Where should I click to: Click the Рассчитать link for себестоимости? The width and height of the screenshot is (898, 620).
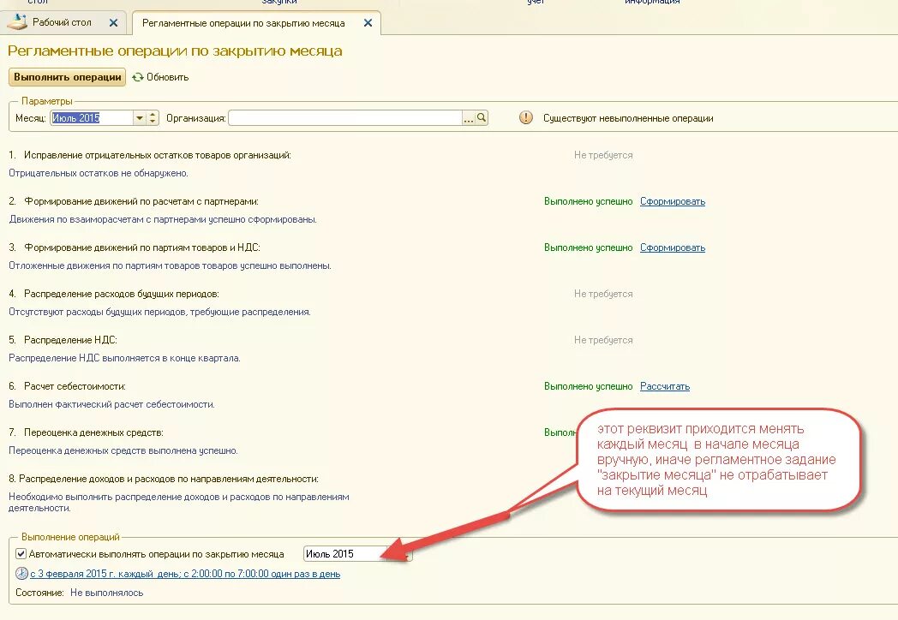[665, 386]
